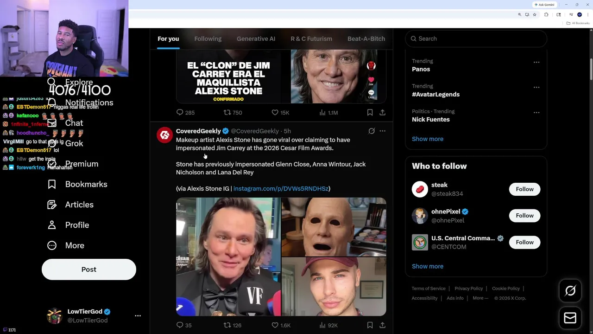Open the Privacy Policy link

pos(468,289)
